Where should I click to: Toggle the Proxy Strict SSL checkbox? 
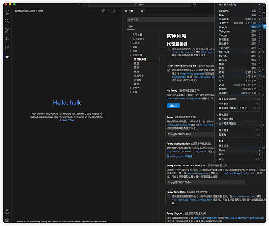click(168, 196)
